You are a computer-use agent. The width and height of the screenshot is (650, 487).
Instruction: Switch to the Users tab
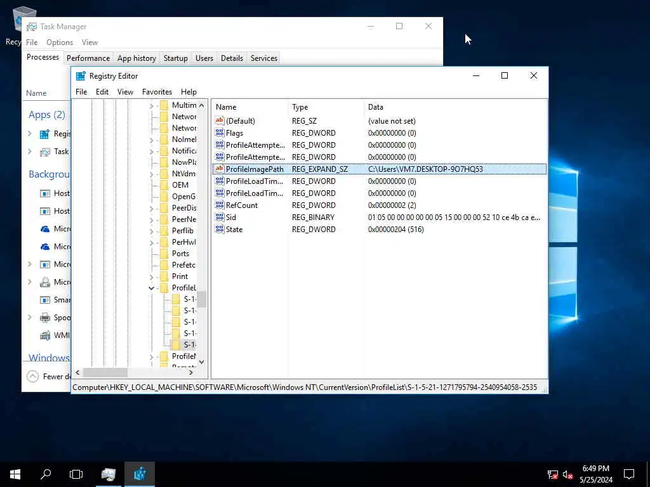coord(204,58)
